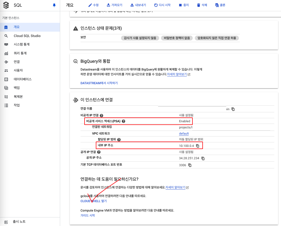Click the 데이터베이스 grid icon

[x=6, y=79]
